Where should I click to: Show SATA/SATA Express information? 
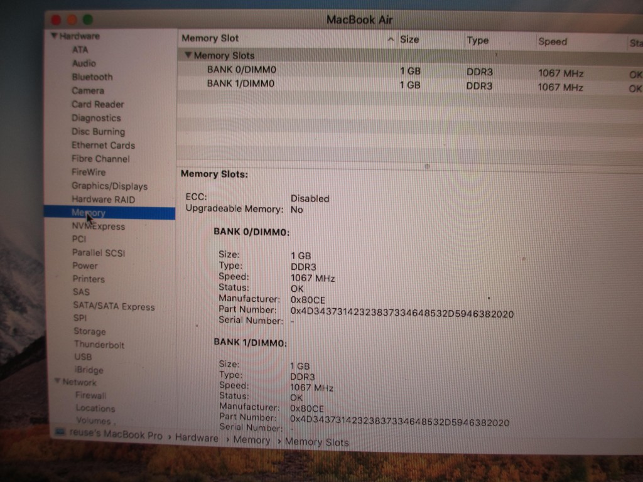(114, 306)
